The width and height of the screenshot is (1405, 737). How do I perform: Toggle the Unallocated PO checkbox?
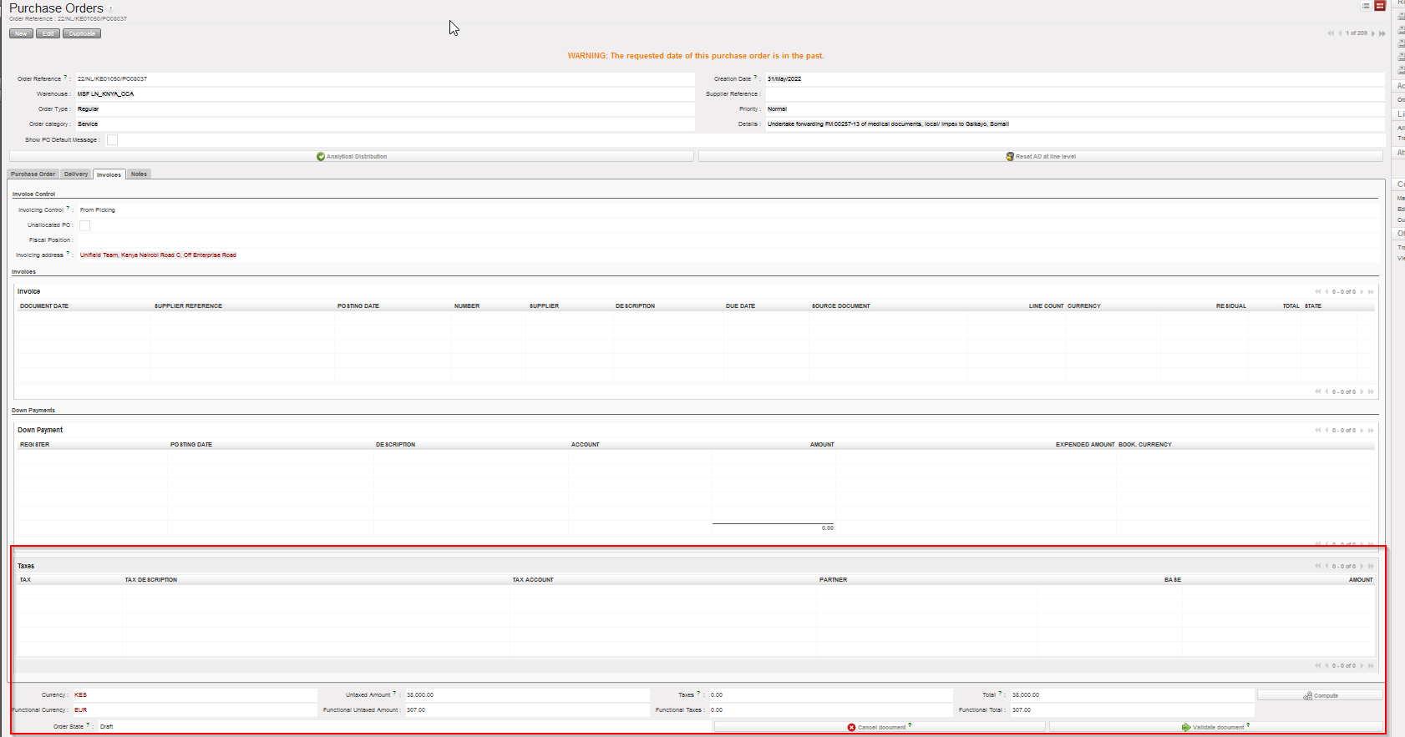[84, 225]
